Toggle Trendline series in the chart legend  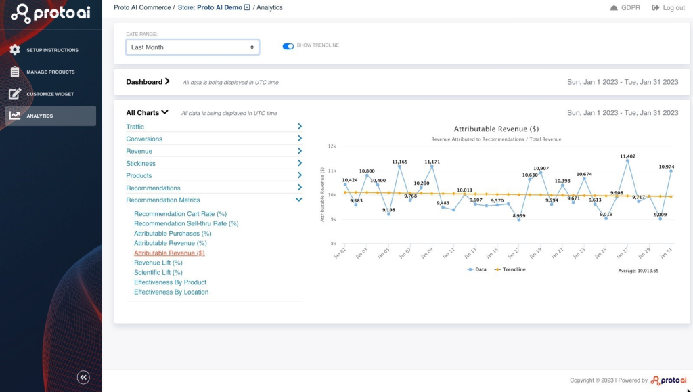[510, 269]
